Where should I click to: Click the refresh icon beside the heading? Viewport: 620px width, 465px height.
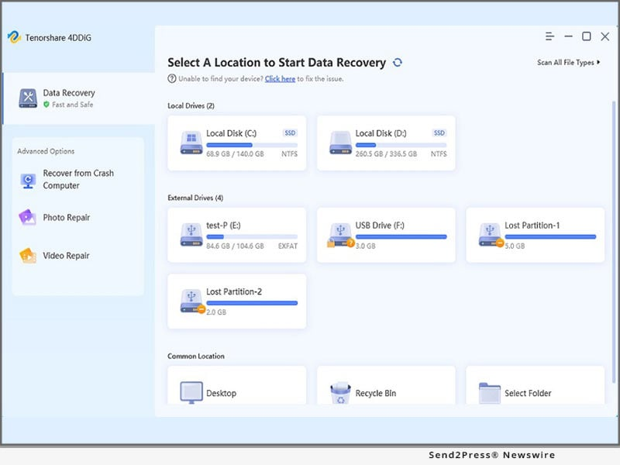point(398,63)
